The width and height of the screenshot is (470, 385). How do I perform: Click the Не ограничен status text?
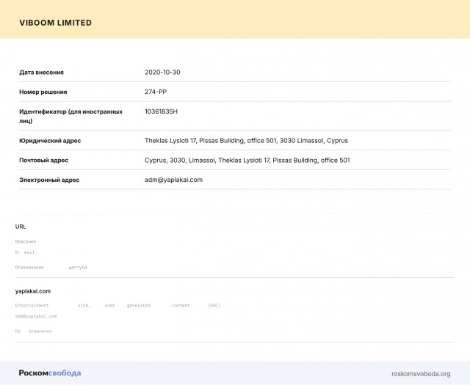tap(34, 331)
